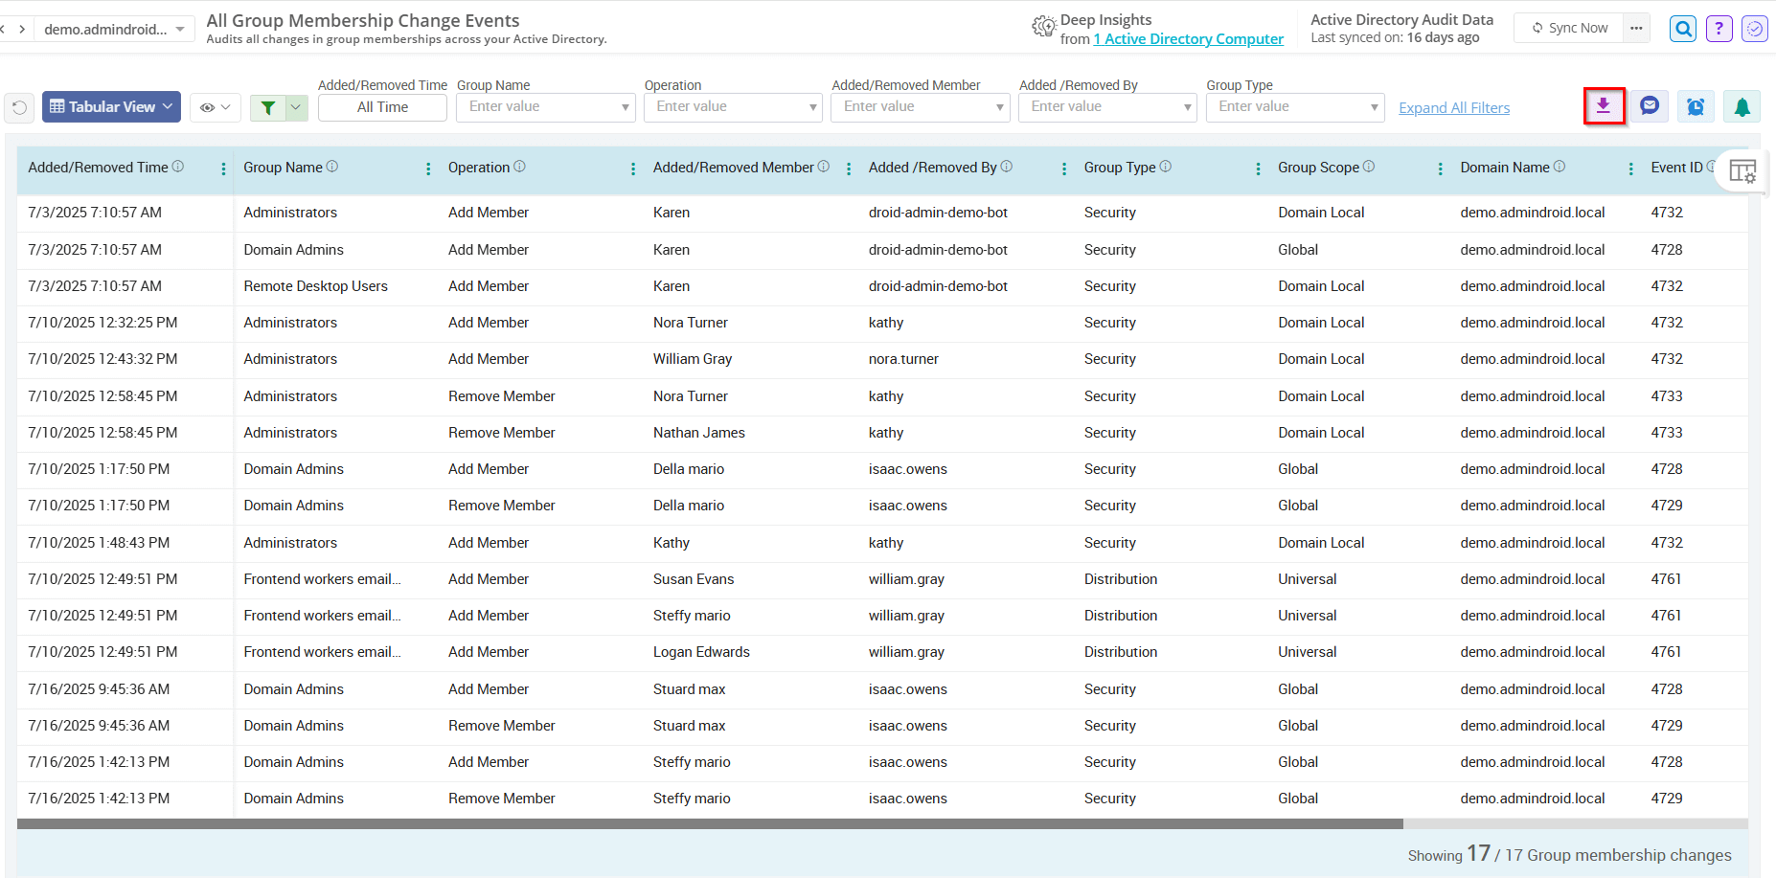The image size is (1776, 878).
Task: Click the horizontal scrollbar below the table
Action: [x=709, y=822]
